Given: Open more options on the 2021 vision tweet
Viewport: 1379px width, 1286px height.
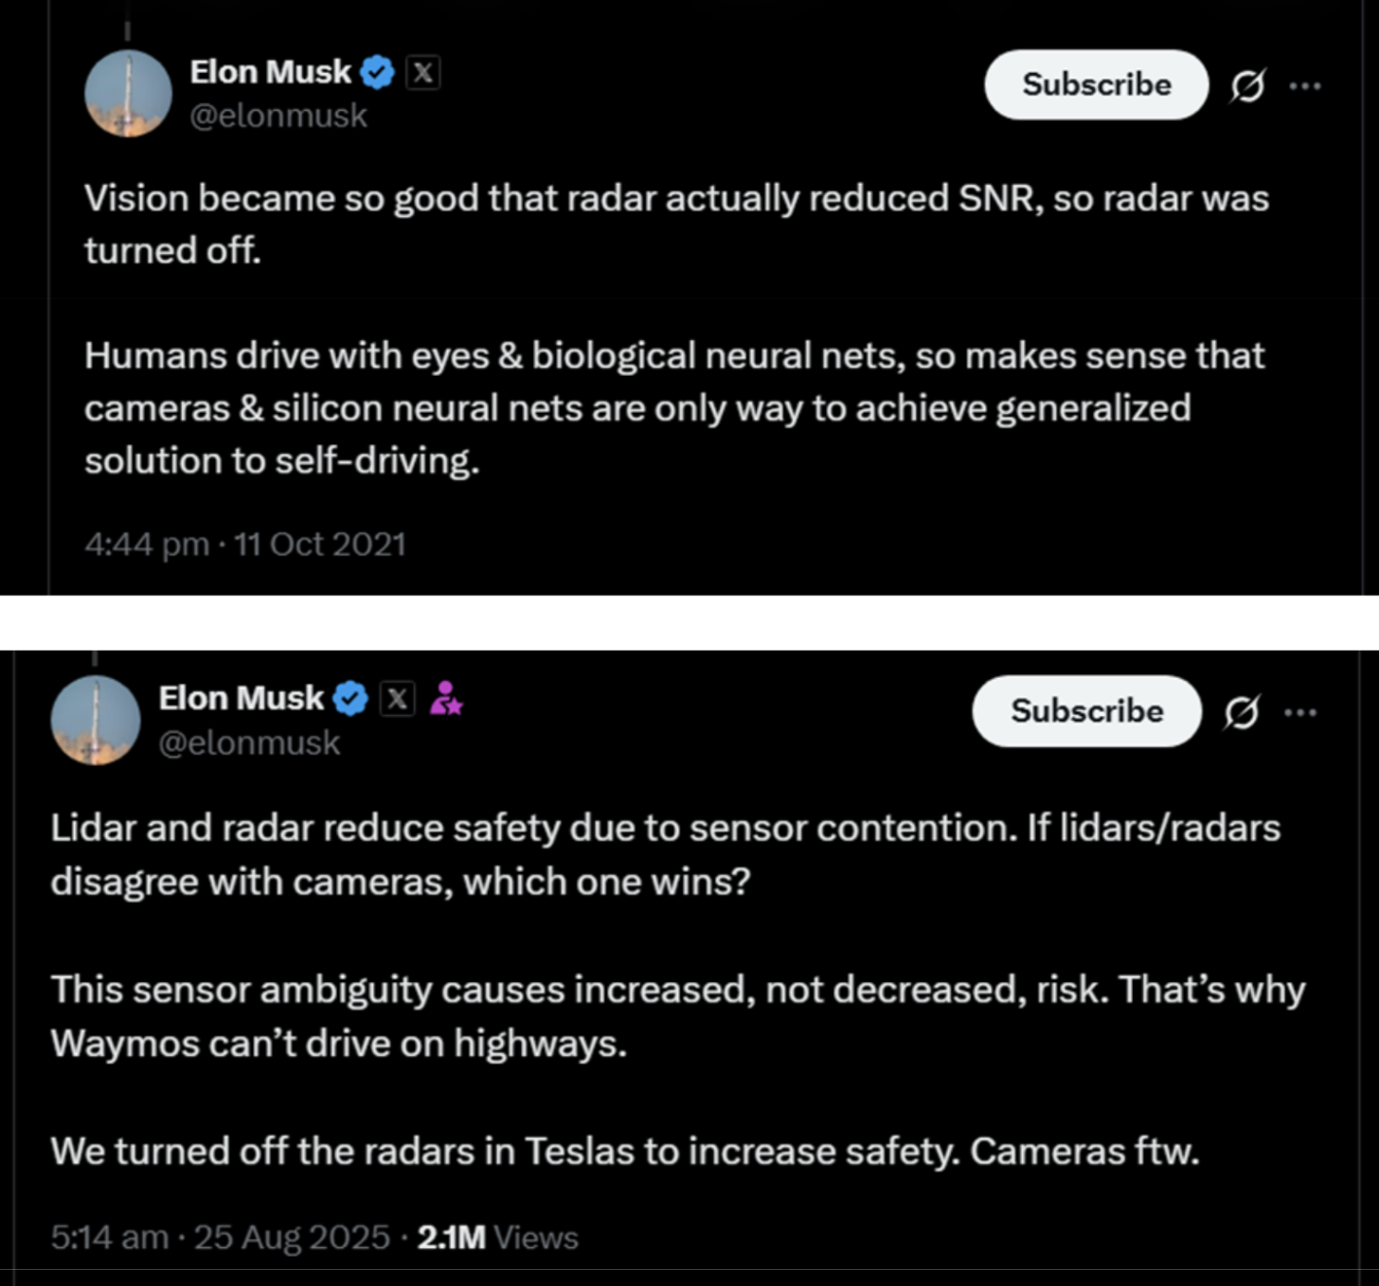Looking at the screenshot, I should click(x=1305, y=86).
